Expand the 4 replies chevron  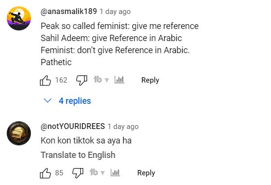(47, 100)
